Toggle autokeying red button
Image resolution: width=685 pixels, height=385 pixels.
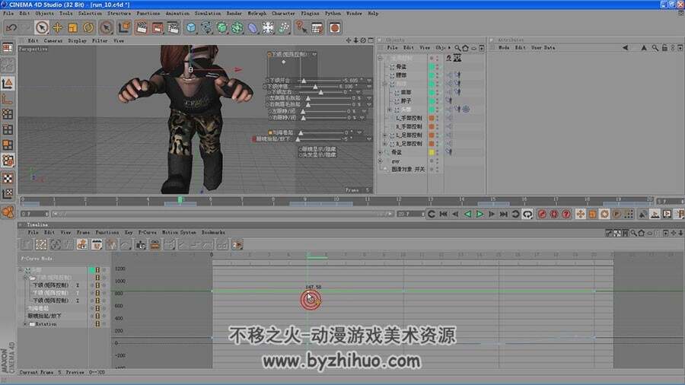click(554, 214)
